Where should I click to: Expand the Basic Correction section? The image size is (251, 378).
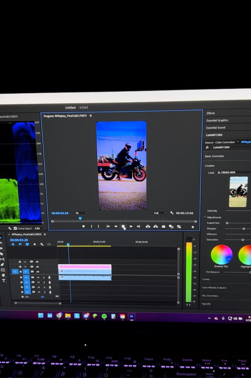[x=214, y=156]
